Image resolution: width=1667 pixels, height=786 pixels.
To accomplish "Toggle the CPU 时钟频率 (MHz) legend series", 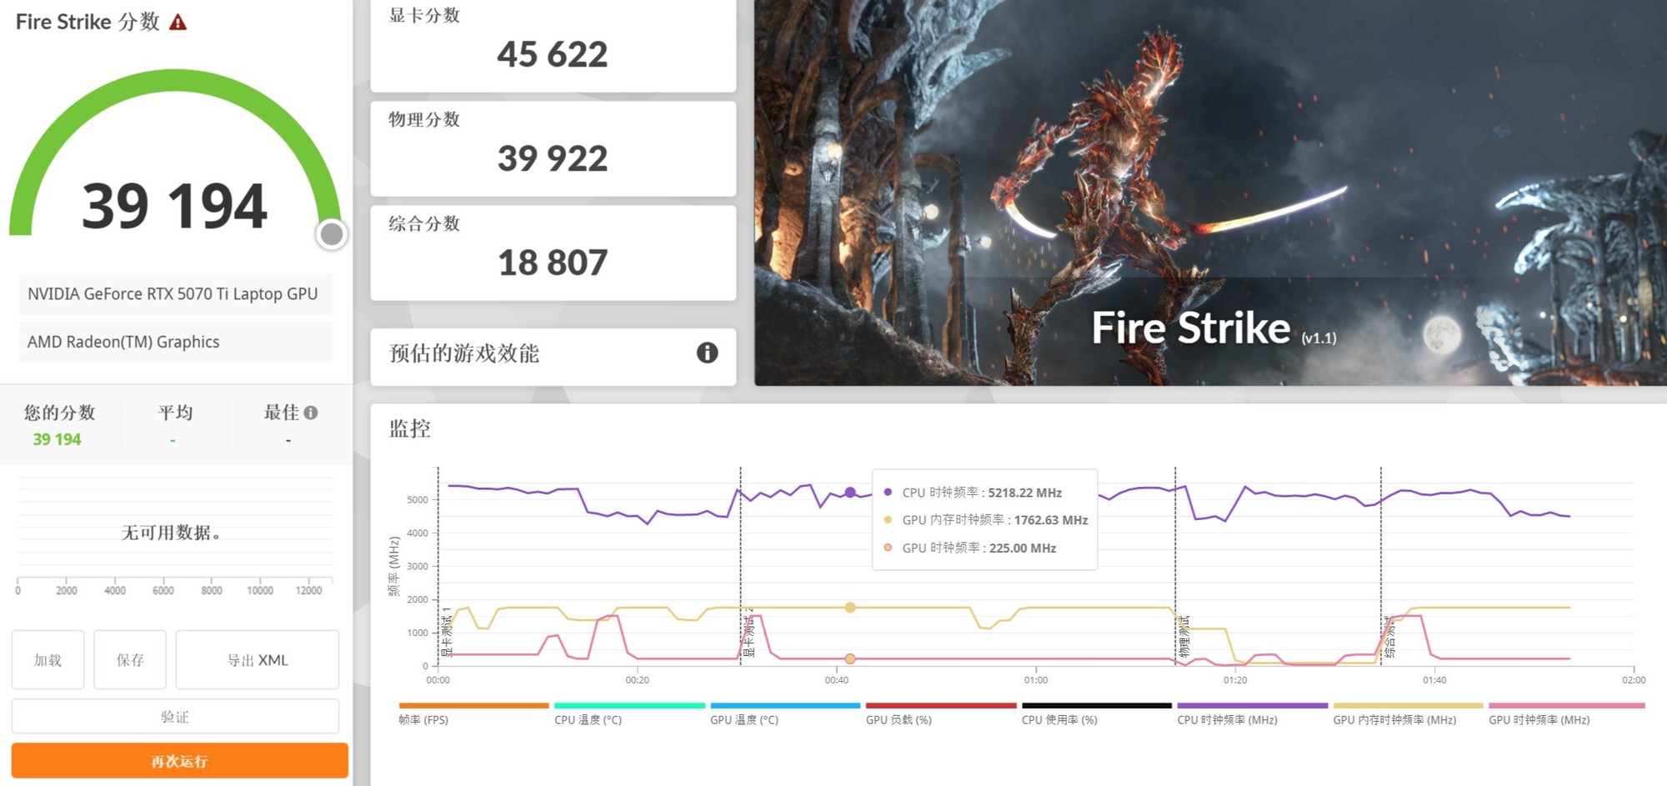I will [x=1252, y=714].
